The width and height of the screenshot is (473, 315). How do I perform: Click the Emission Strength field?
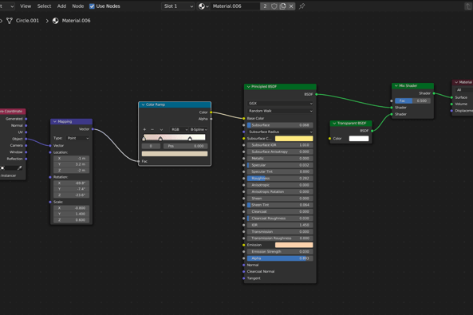(280, 252)
